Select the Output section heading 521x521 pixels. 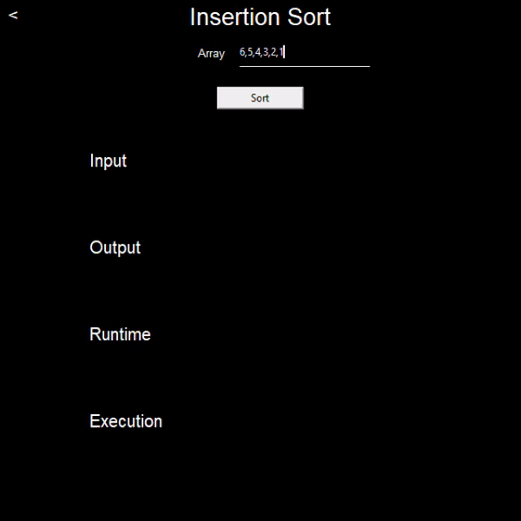(115, 247)
